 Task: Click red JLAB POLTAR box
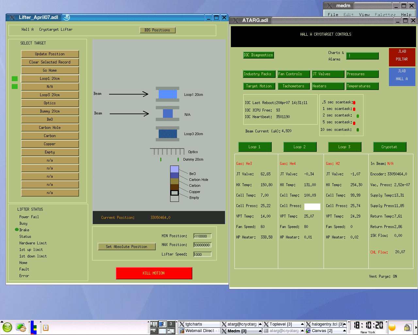pos(402,57)
